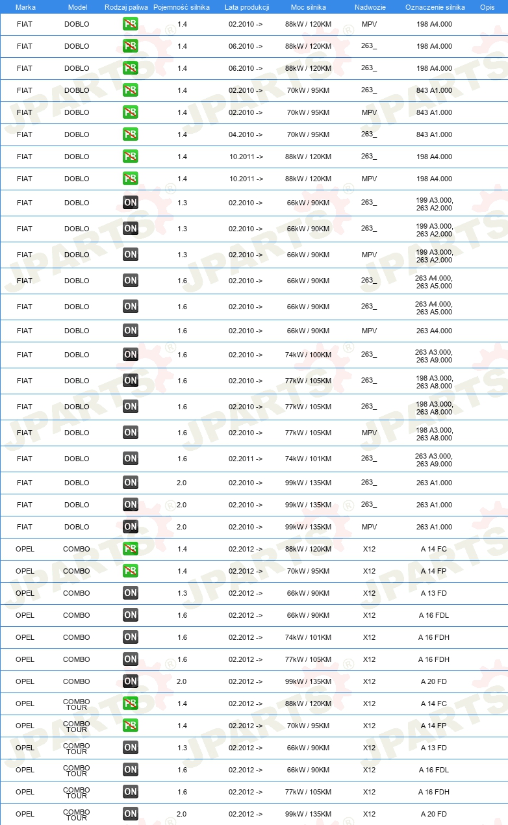Click the Marka column header
The width and height of the screenshot is (508, 825).
tap(25, 6)
